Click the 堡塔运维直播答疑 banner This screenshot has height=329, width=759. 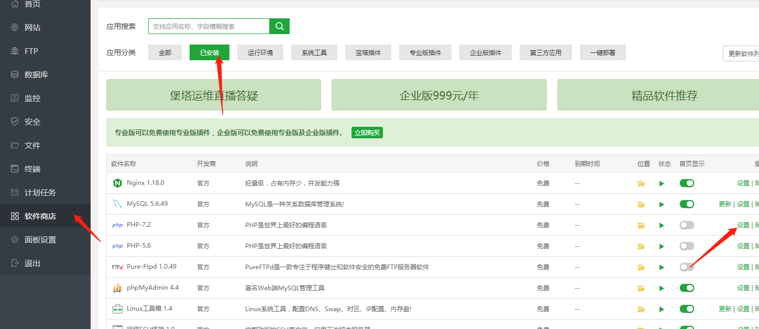[x=214, y=95]
